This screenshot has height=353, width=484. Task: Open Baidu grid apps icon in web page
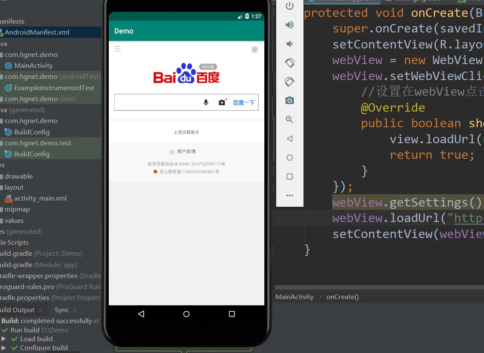click(x=255, y=50)
